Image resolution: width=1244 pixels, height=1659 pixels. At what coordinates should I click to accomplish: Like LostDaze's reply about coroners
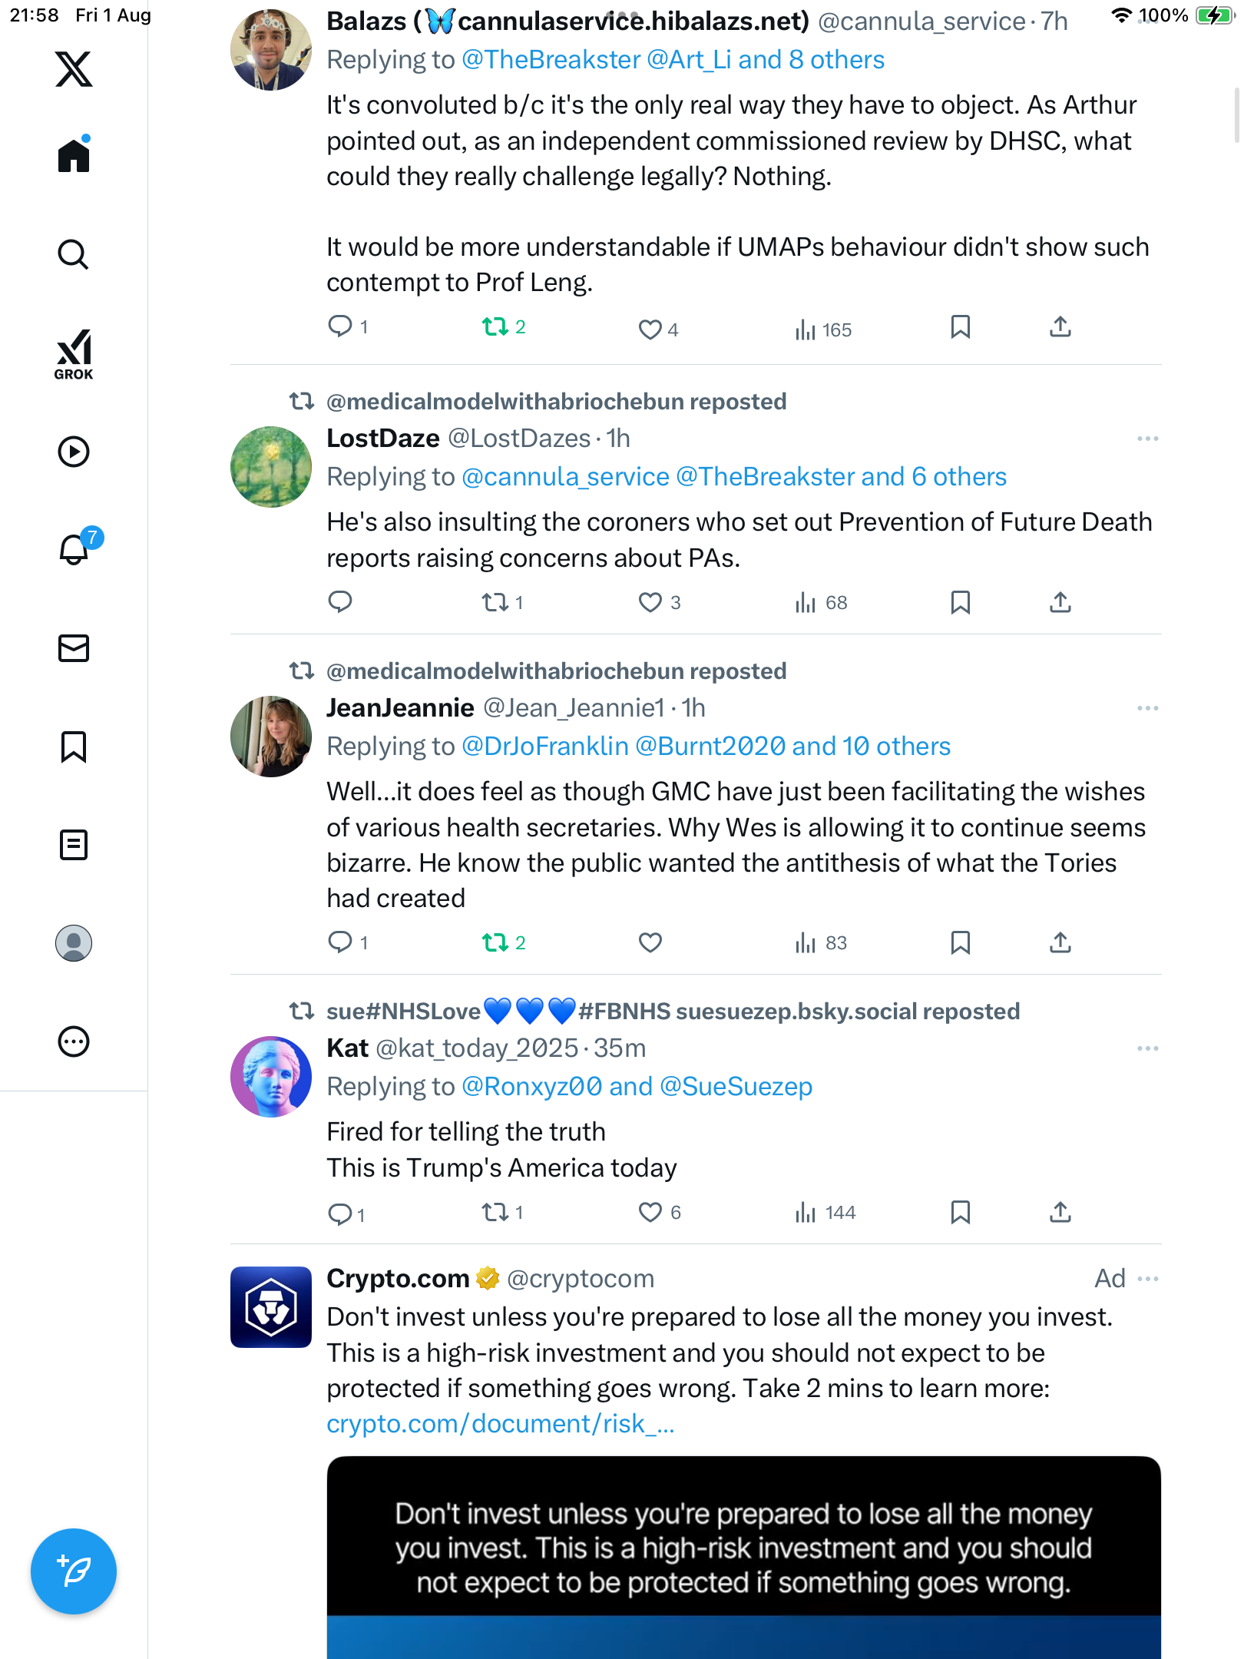click(x=650, y=603)
